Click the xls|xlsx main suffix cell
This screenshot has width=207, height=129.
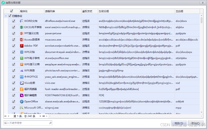tap(187, 27)
